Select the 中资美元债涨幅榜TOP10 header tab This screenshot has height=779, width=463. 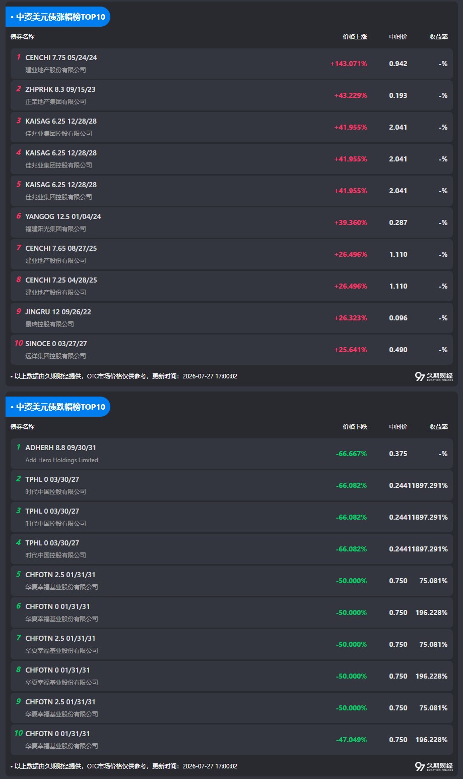point(58,17)
